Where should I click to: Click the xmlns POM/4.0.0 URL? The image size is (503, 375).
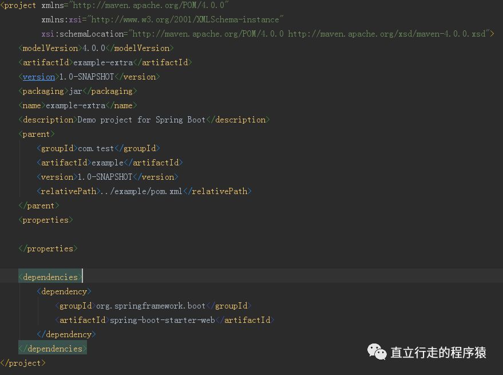[x=149, y=6]
